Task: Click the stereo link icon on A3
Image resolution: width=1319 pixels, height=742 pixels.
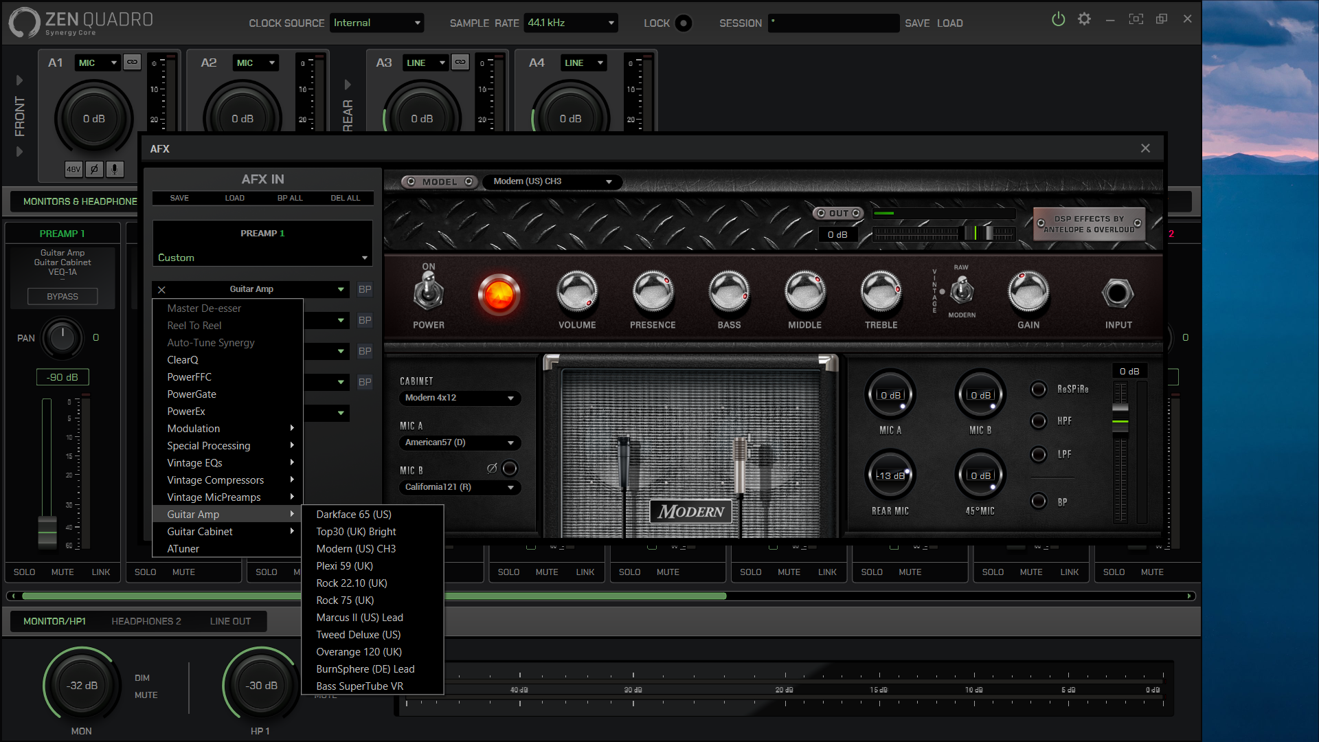Action: pyautogui.click(x=460, y=63)
